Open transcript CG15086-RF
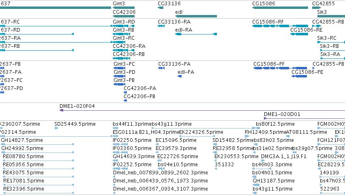This screenshot has width=345, height=195. pyautogui.click(x=268, y=22)
